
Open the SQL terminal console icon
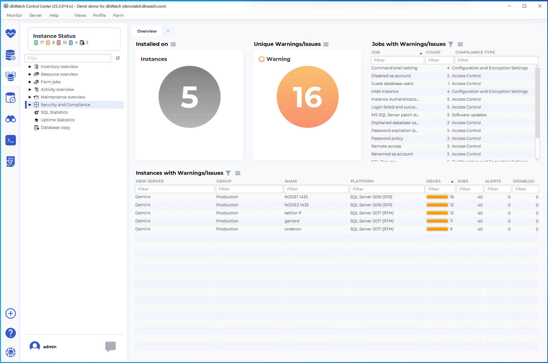click(x=11, y=140)
